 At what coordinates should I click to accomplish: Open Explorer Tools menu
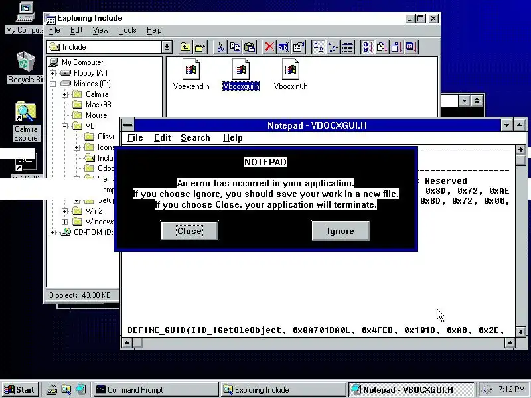click(127, 30)
